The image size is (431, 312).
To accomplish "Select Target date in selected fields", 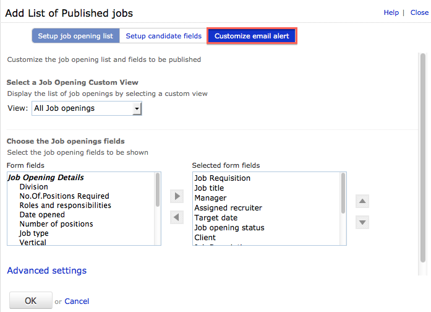I will (216, 218).
